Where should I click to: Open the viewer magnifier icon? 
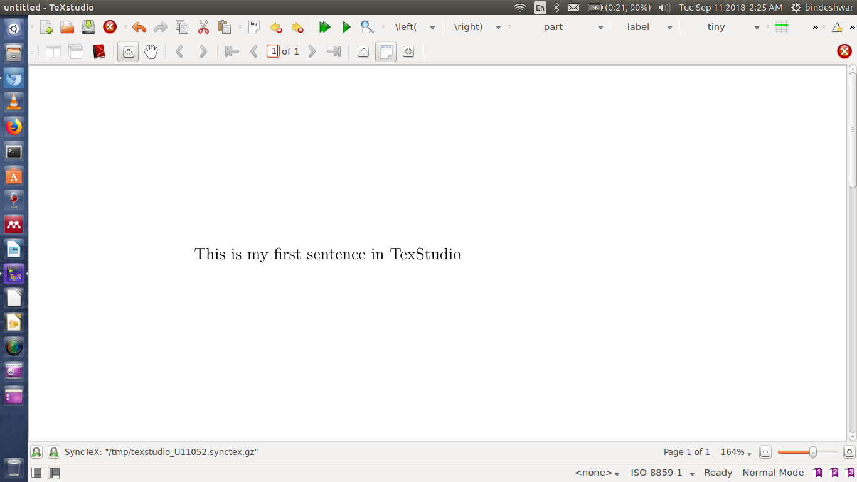point(367,27)
